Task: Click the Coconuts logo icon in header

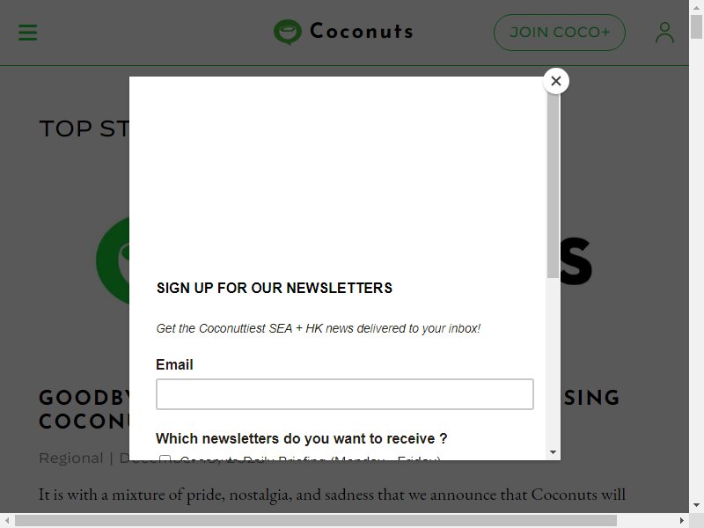Action: click(x=288, y=32)
